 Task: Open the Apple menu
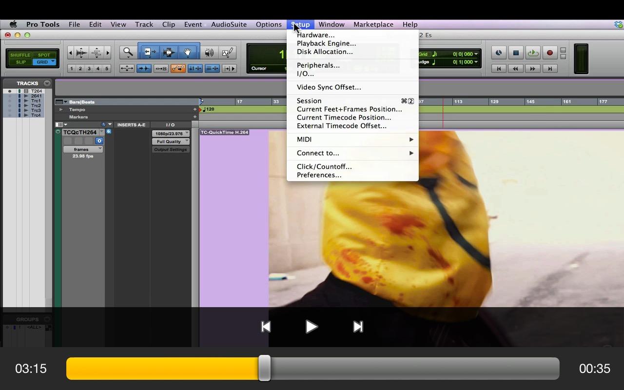tap(13, 24)
